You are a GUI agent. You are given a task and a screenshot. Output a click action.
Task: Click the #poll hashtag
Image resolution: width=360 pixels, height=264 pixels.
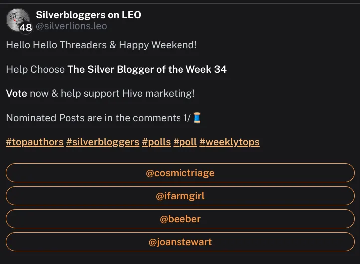pos(185,142)
